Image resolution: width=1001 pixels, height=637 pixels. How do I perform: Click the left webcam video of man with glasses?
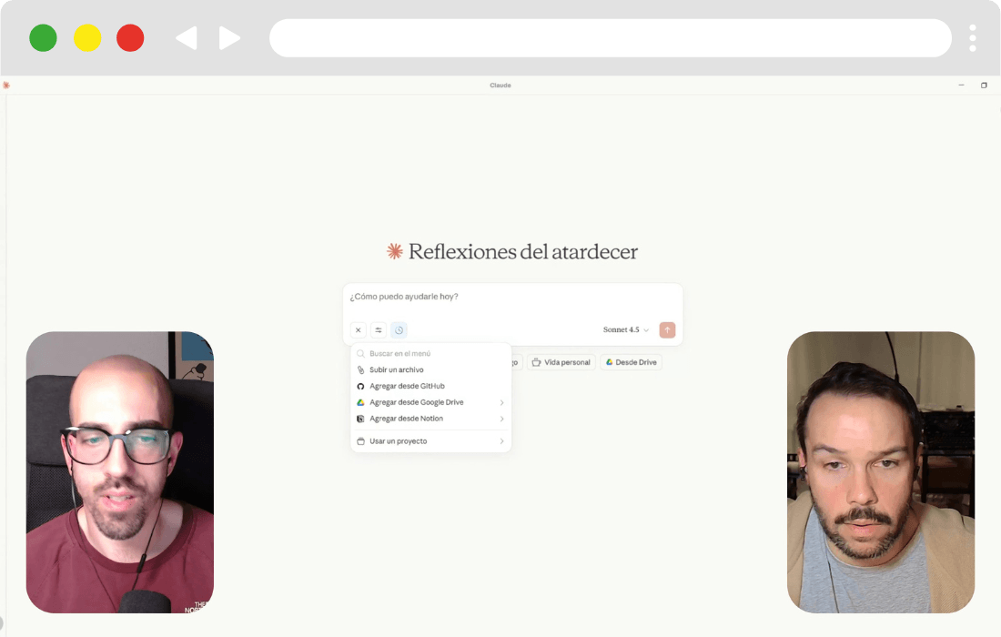coord(120,472)
